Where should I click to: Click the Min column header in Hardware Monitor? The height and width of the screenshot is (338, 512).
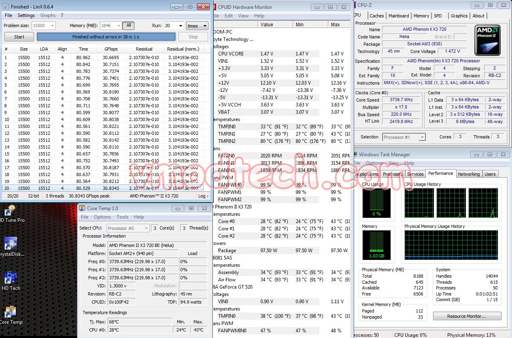pos(310,24)
